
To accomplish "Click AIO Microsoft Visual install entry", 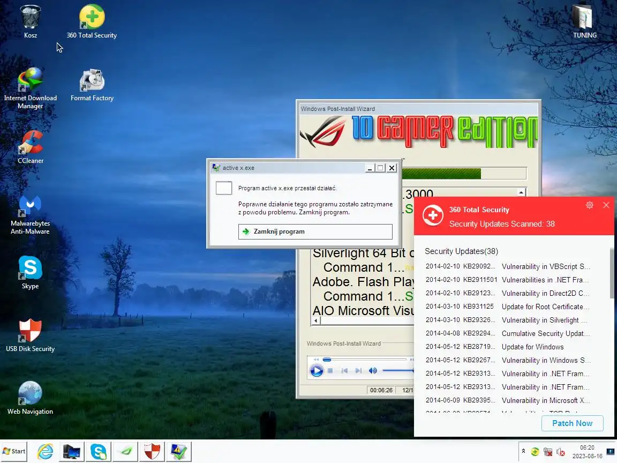I will tap(363, 311).
